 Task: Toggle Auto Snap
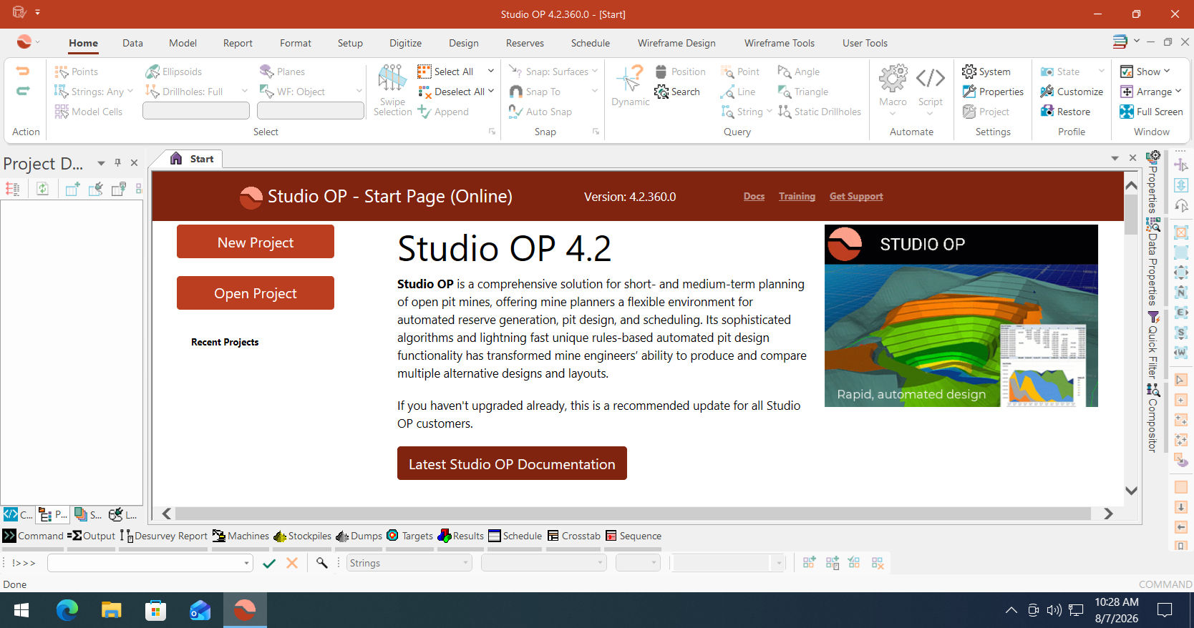point(540,112)
